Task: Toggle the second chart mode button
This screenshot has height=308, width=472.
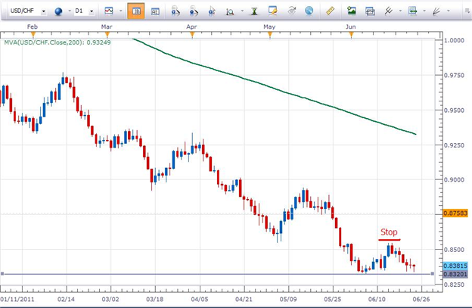Action: click(x=155, y=11)
